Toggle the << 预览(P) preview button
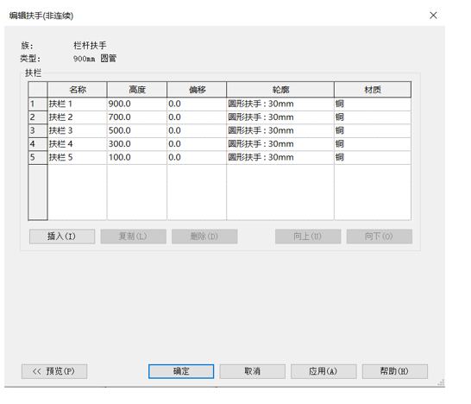 tap(54, 371)
